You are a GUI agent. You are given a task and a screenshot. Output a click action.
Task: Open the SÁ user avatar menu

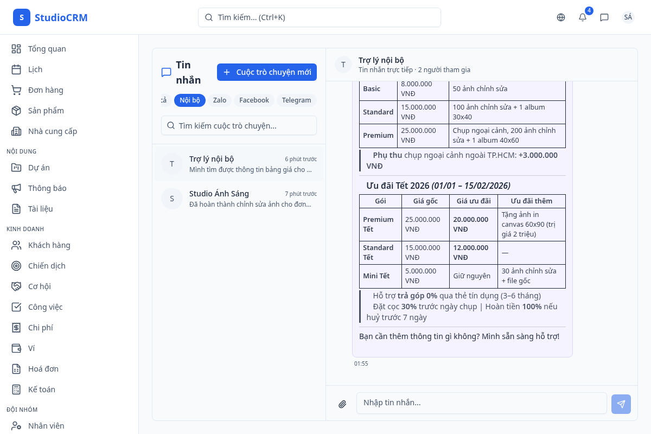coord(628,17)
